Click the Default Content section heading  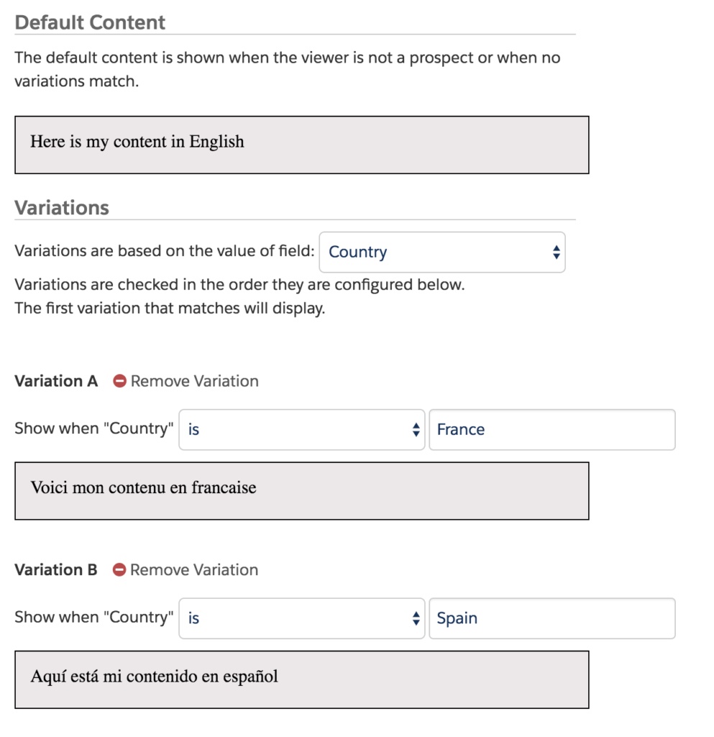[x=90, y=22]
